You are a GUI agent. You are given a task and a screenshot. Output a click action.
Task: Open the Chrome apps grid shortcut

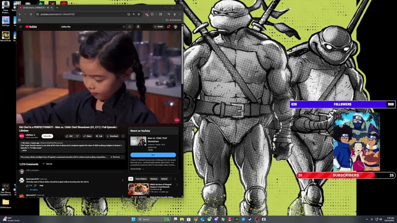pos(19,20)
